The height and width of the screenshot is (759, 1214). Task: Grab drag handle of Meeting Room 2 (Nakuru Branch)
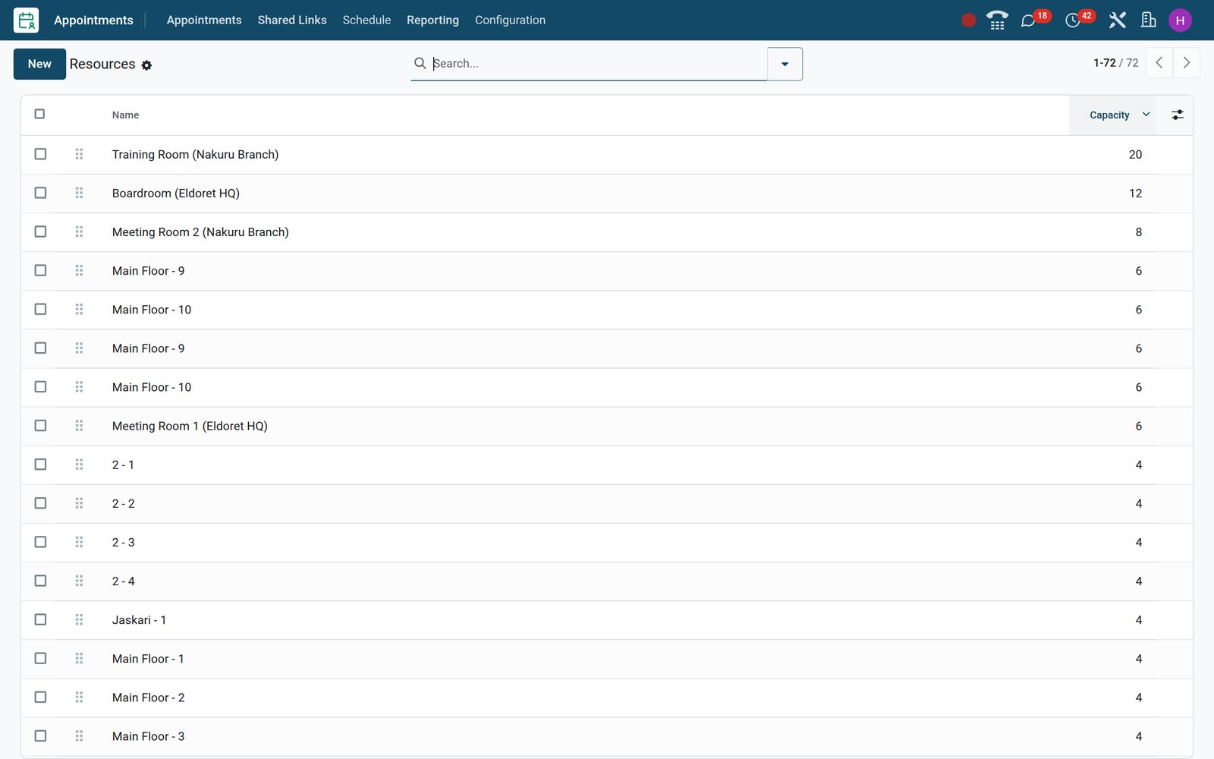(x=79, y=231)
